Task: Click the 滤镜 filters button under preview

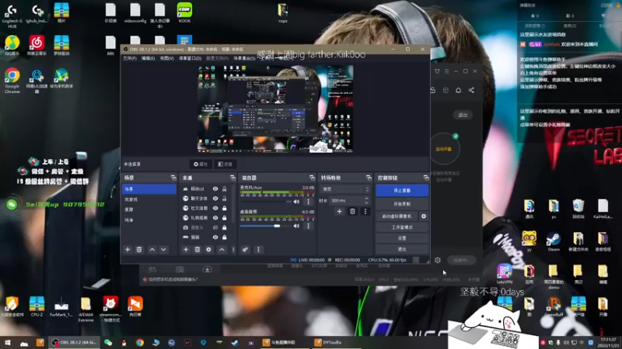Action: tap(225, 164)
